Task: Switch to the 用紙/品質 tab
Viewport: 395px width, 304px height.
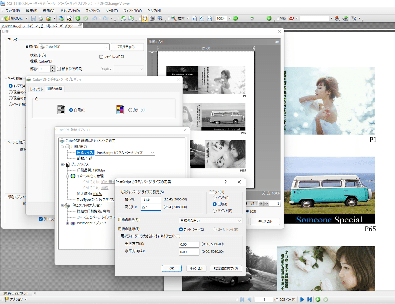Action: coord(54,89)
